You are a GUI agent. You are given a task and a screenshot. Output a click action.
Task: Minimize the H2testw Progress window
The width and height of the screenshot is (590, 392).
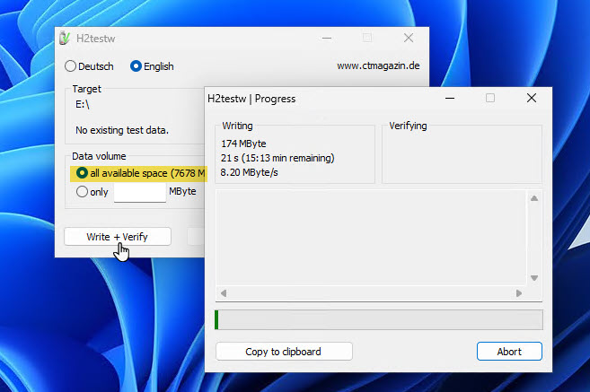(x=450, y=99)
